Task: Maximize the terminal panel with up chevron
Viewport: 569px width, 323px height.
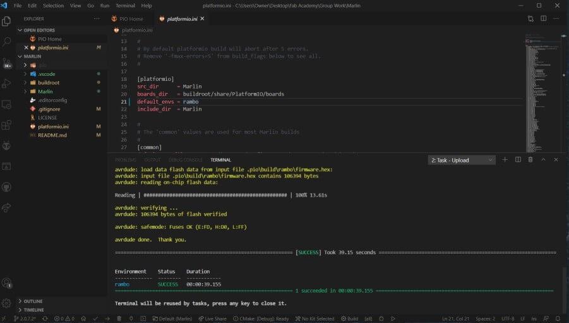Action: [543, 160]
